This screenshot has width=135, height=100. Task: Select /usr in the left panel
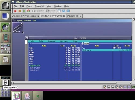tap(54, 61)
